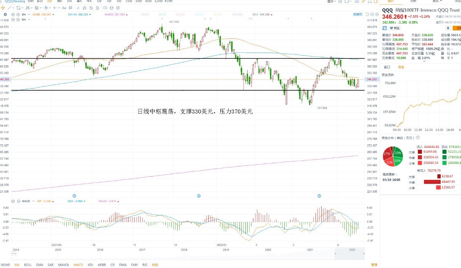
Task: Click the chart zoom-in plus icon
Action: click(377, 14)
